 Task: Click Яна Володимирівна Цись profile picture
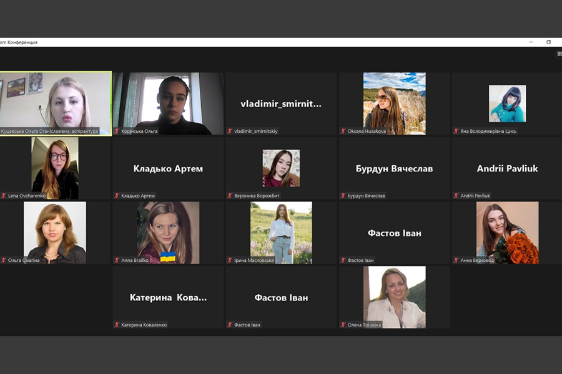(x=507, y=103)
